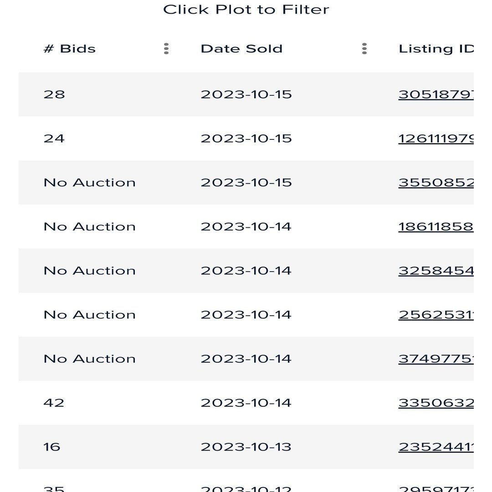The height and width of the screenshot is (492, 492).
Task: Open listing link starting with 1261119
Action: [436, 138]
